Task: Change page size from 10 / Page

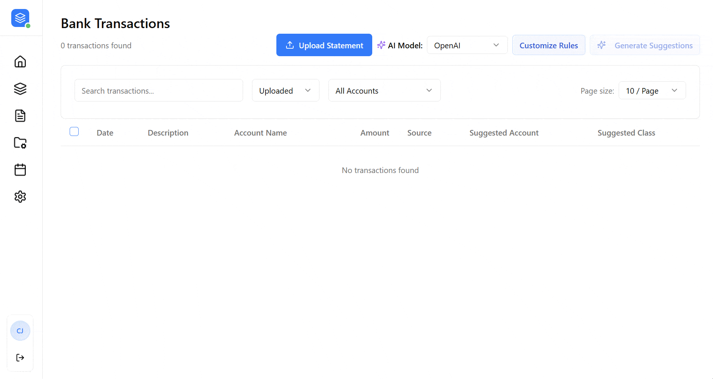Action: point(652,91)
